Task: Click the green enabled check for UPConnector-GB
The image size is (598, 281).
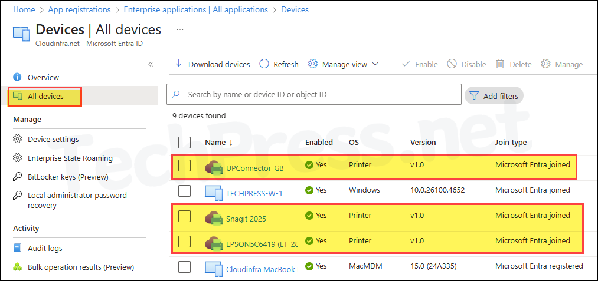Action: click(309, 165)
